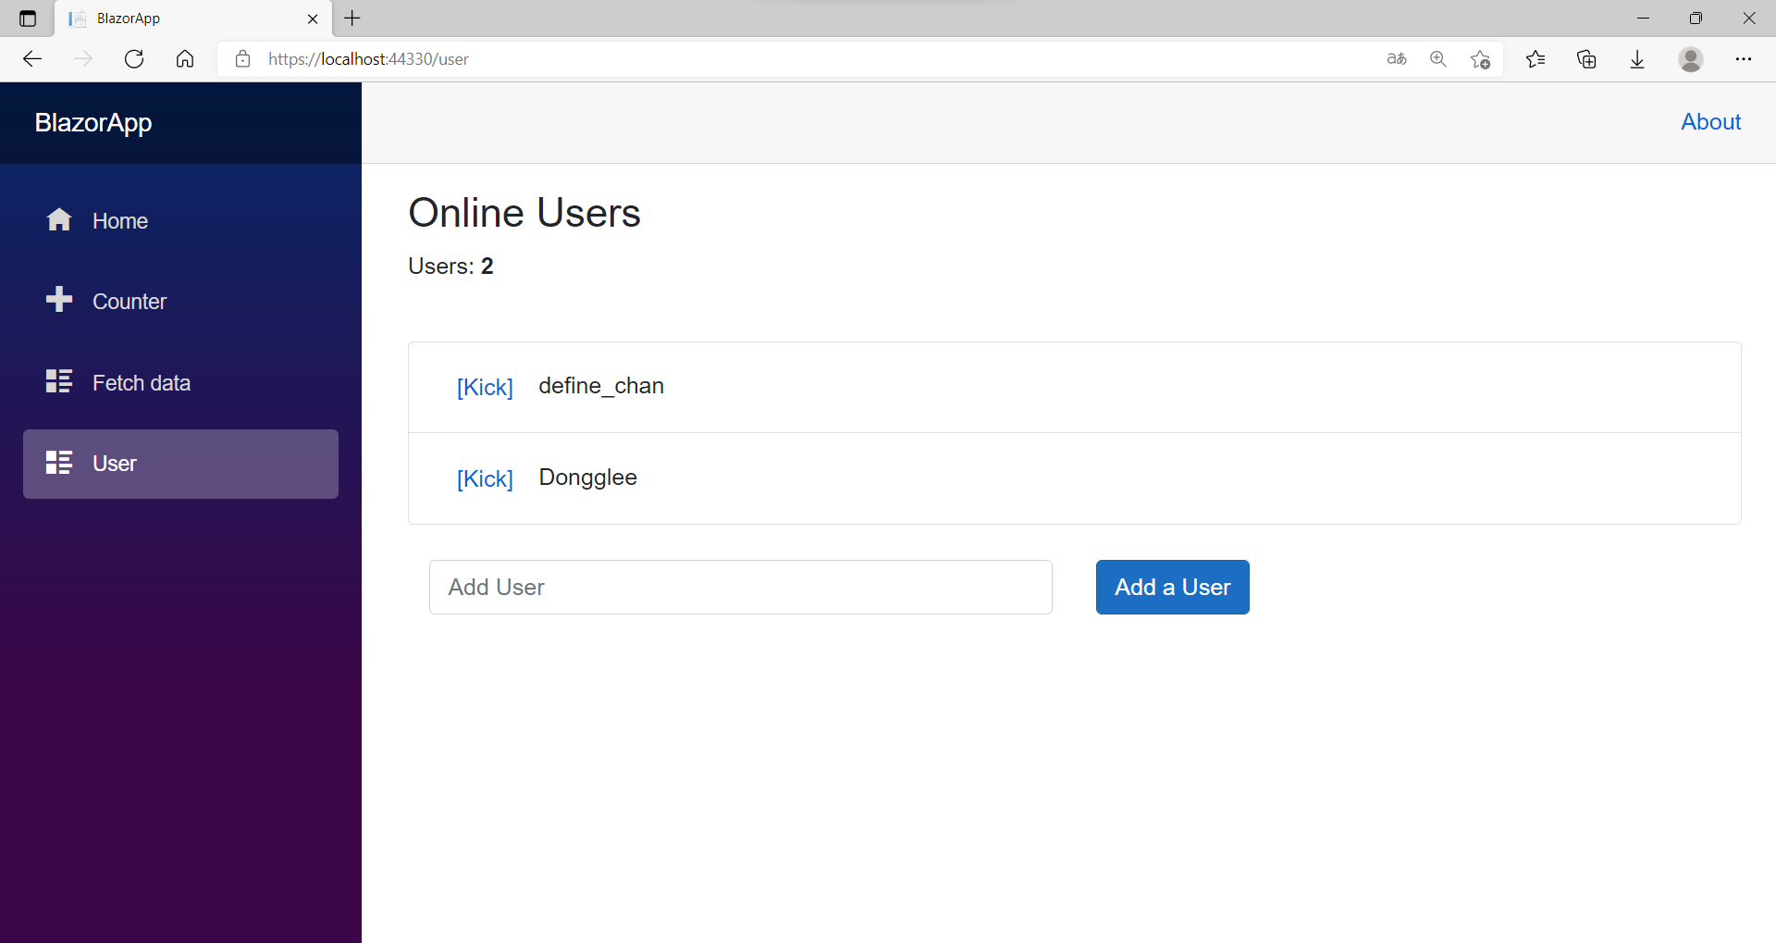Click the tab actions icon top-left

tap(27, 18)
